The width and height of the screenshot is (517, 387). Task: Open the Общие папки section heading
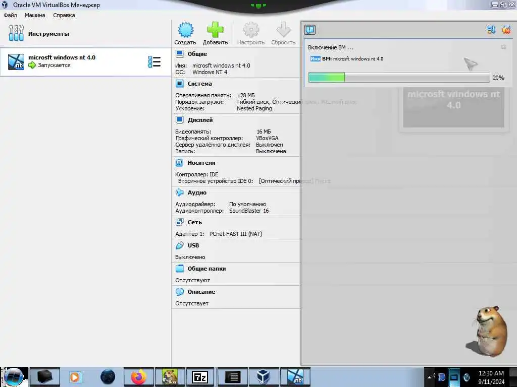point(206,269)
